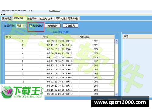Click the 下载王 green logo icon

click(x=7, y=92)
